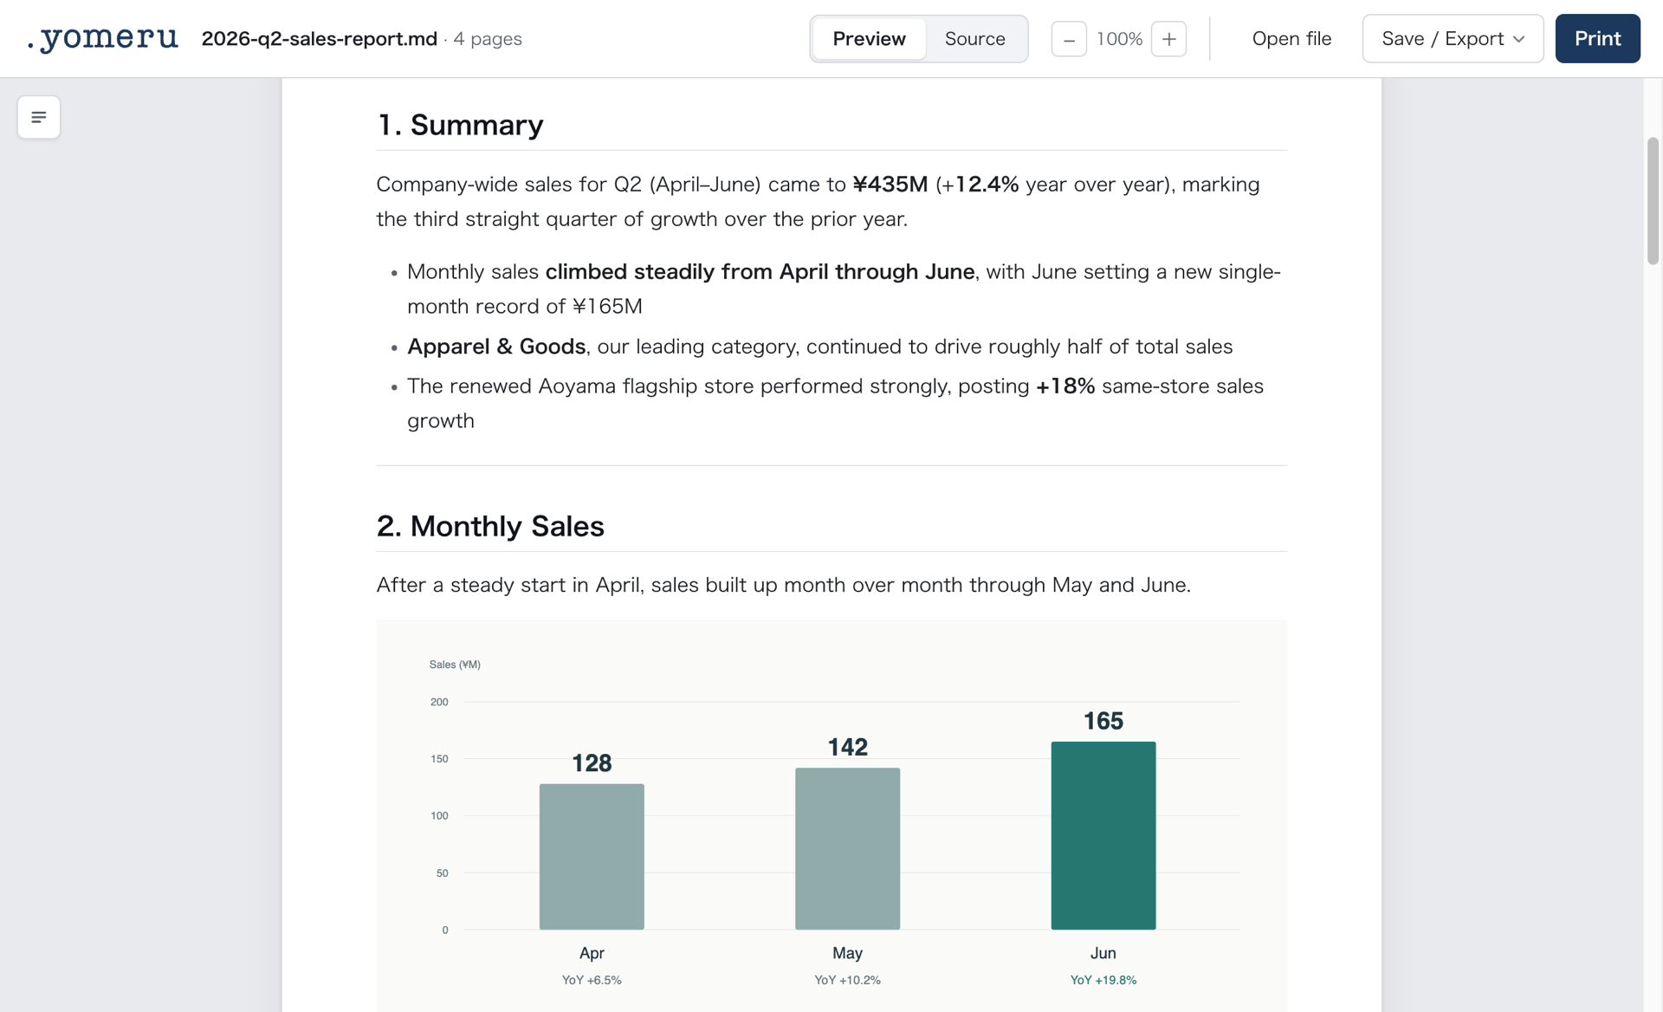Image resolution: width=1663 pixels, height=1012 pixels.
Task: Click the 128 value label above Apr
Action: click(x=592, y=763)
